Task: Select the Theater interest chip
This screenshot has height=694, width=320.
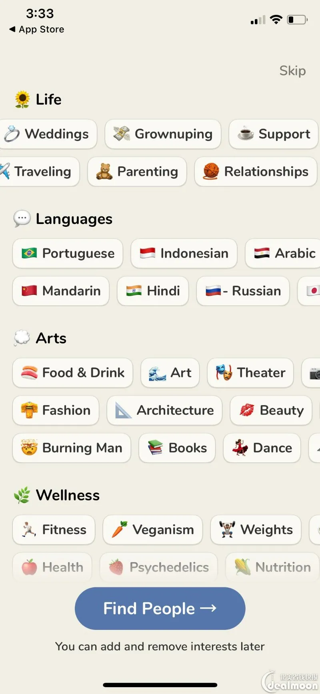Action: pos(250,373)
